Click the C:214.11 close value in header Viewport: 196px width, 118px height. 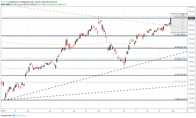(63, 5)
